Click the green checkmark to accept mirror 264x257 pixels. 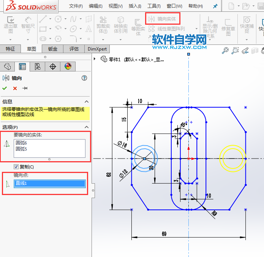pos(5,88)
